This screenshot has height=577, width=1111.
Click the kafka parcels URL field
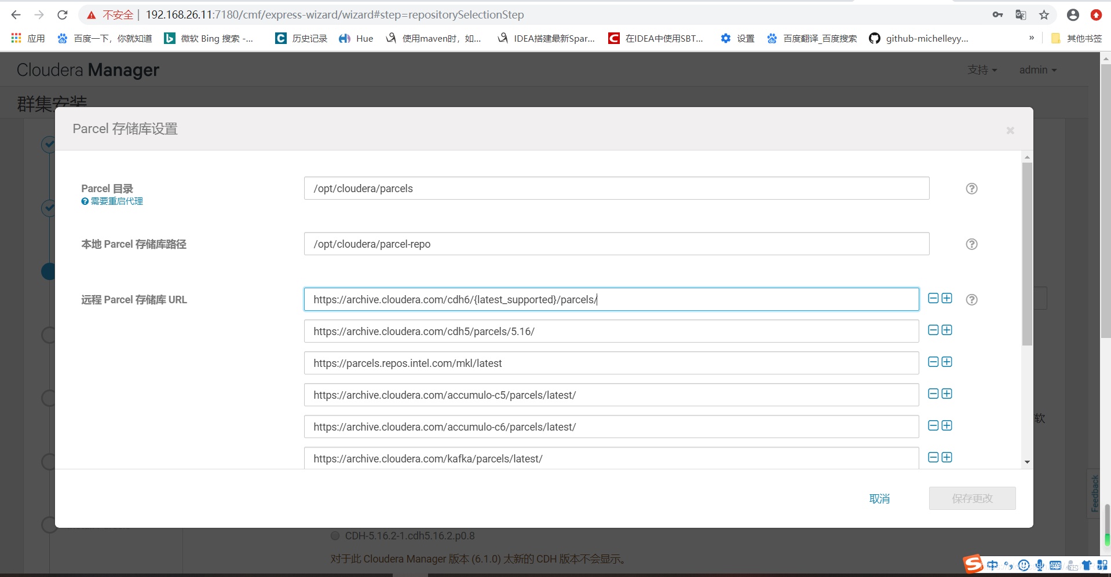(x=611, y=458)
